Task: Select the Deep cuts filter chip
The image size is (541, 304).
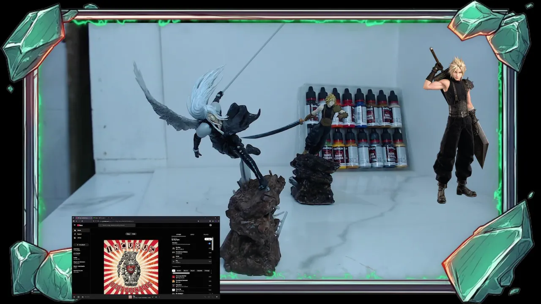Action: [199, 271]
